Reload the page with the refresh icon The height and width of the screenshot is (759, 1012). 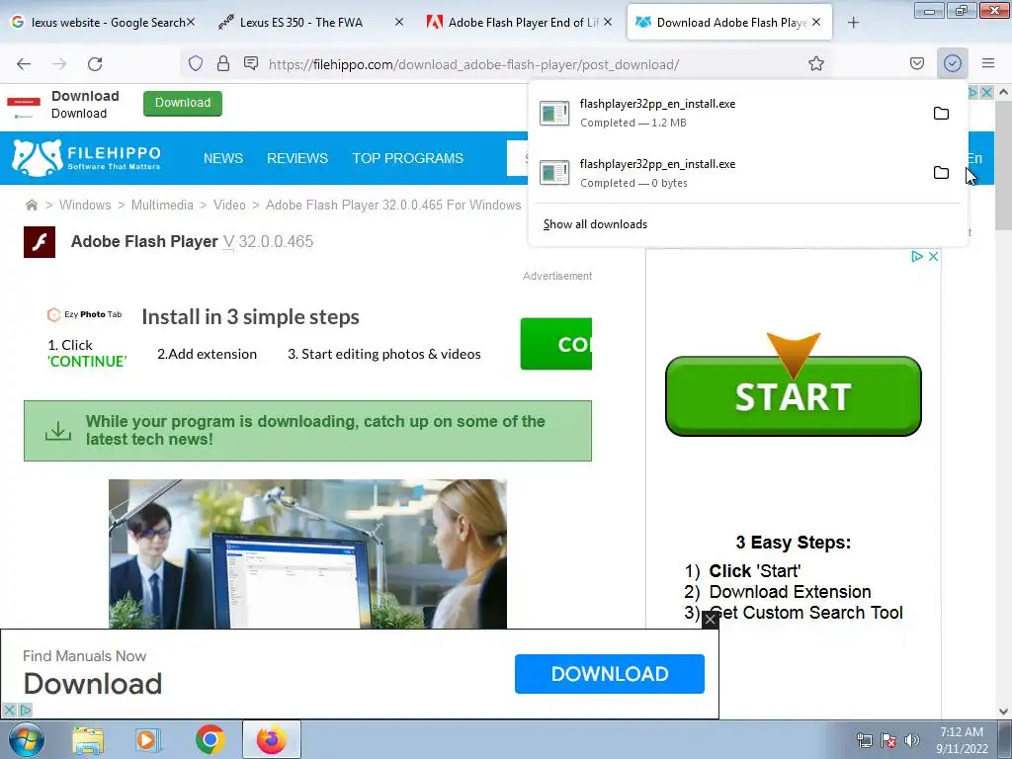click(x=95, y=64)
